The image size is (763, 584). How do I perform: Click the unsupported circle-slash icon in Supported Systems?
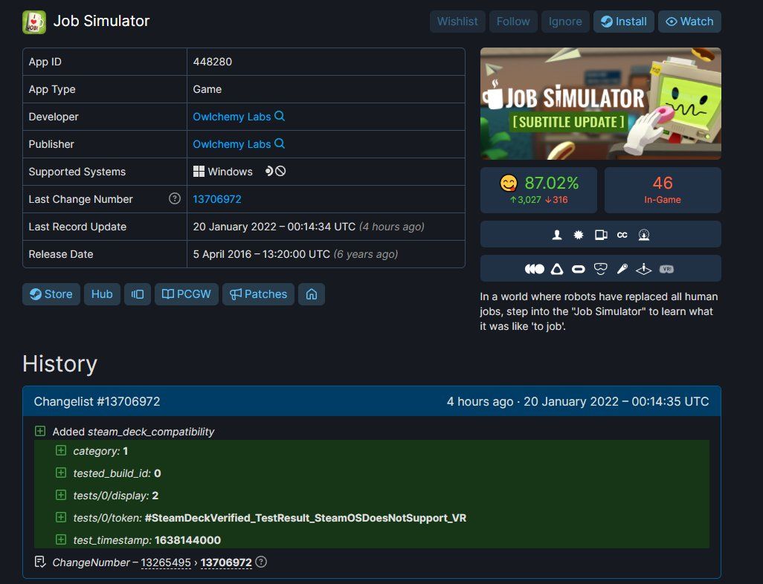coord(281,171)
